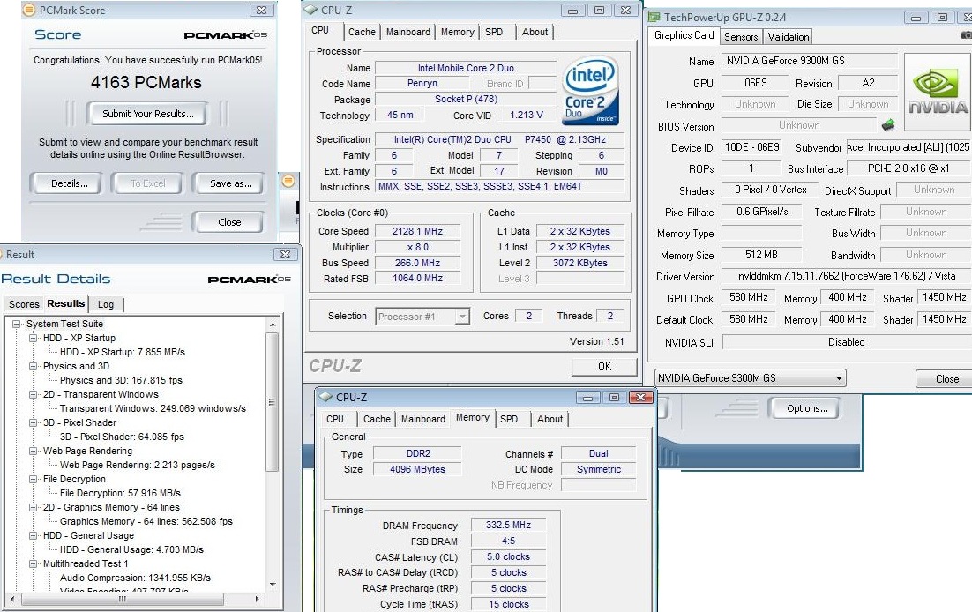Switch to Scores tab in Result Details
Image resolution: width=972 pixels, height=612 pixels.
(24, 304)
